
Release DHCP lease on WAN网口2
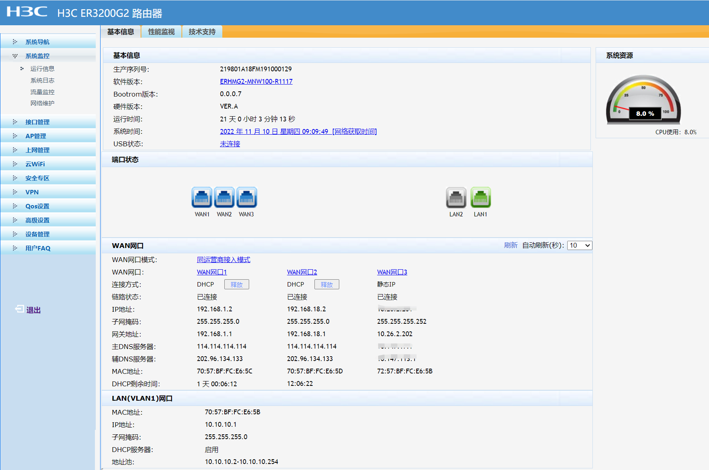327,284
